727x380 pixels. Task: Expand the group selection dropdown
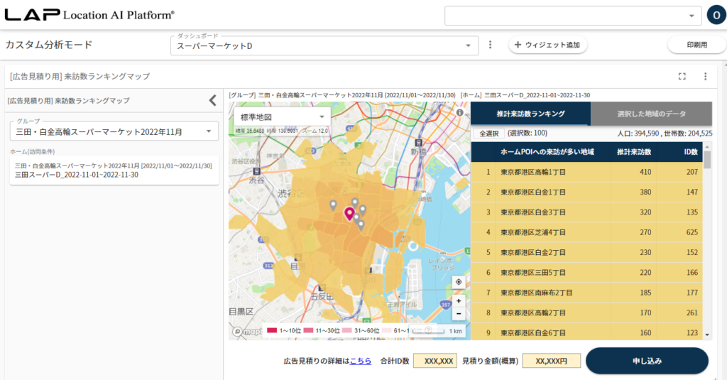click(x=114, y=131)
